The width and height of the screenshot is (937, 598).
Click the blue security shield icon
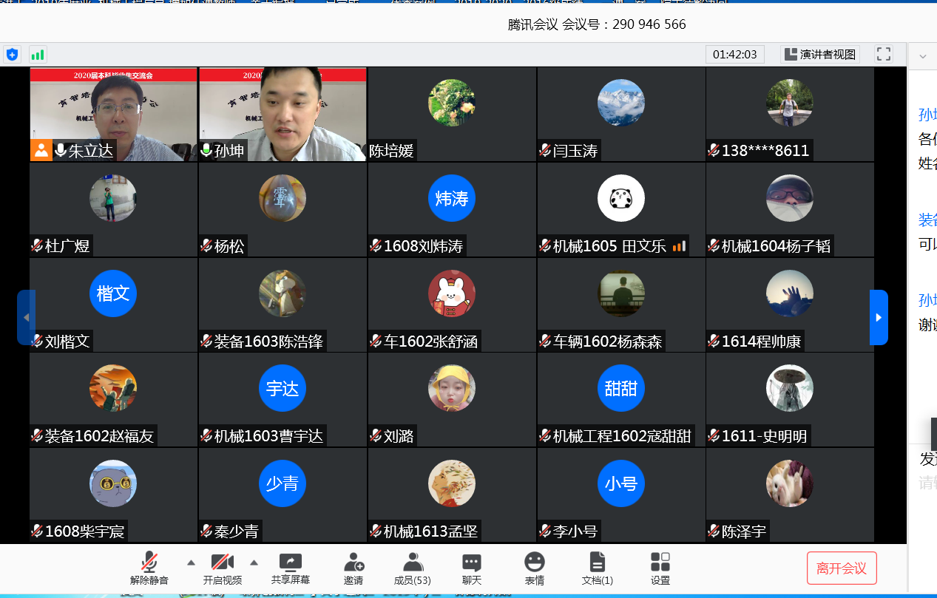tap(13, 55)
